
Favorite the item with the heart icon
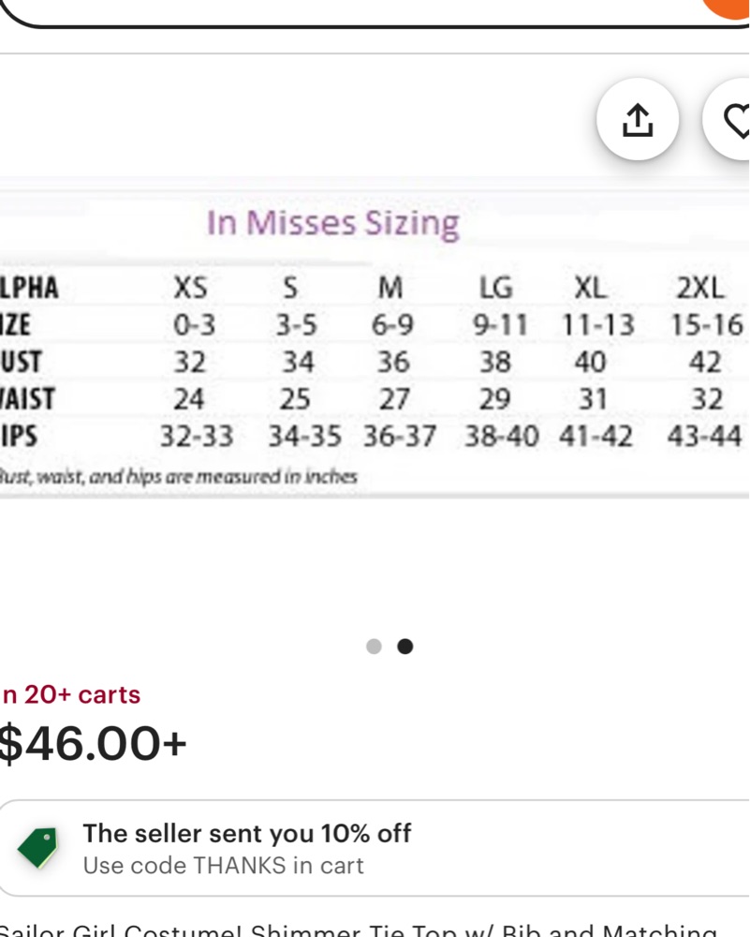(x=729, y=120)
